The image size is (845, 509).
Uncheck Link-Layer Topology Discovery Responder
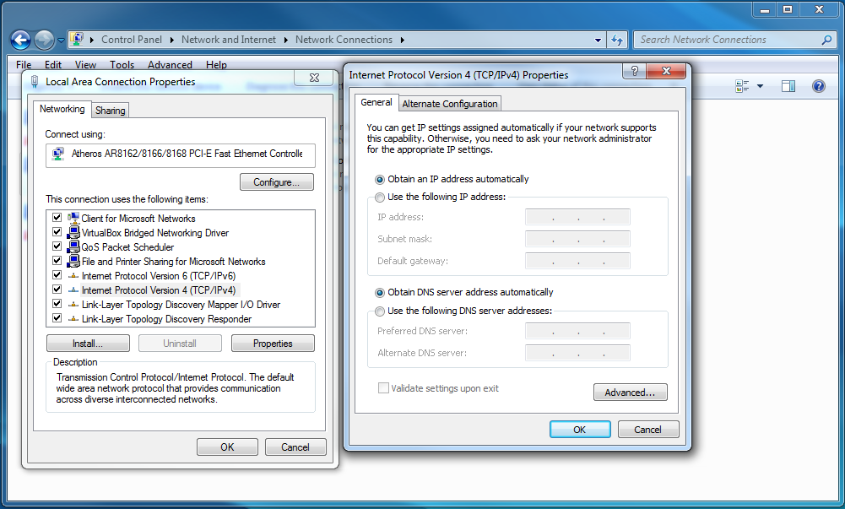(x=57, y=318)
